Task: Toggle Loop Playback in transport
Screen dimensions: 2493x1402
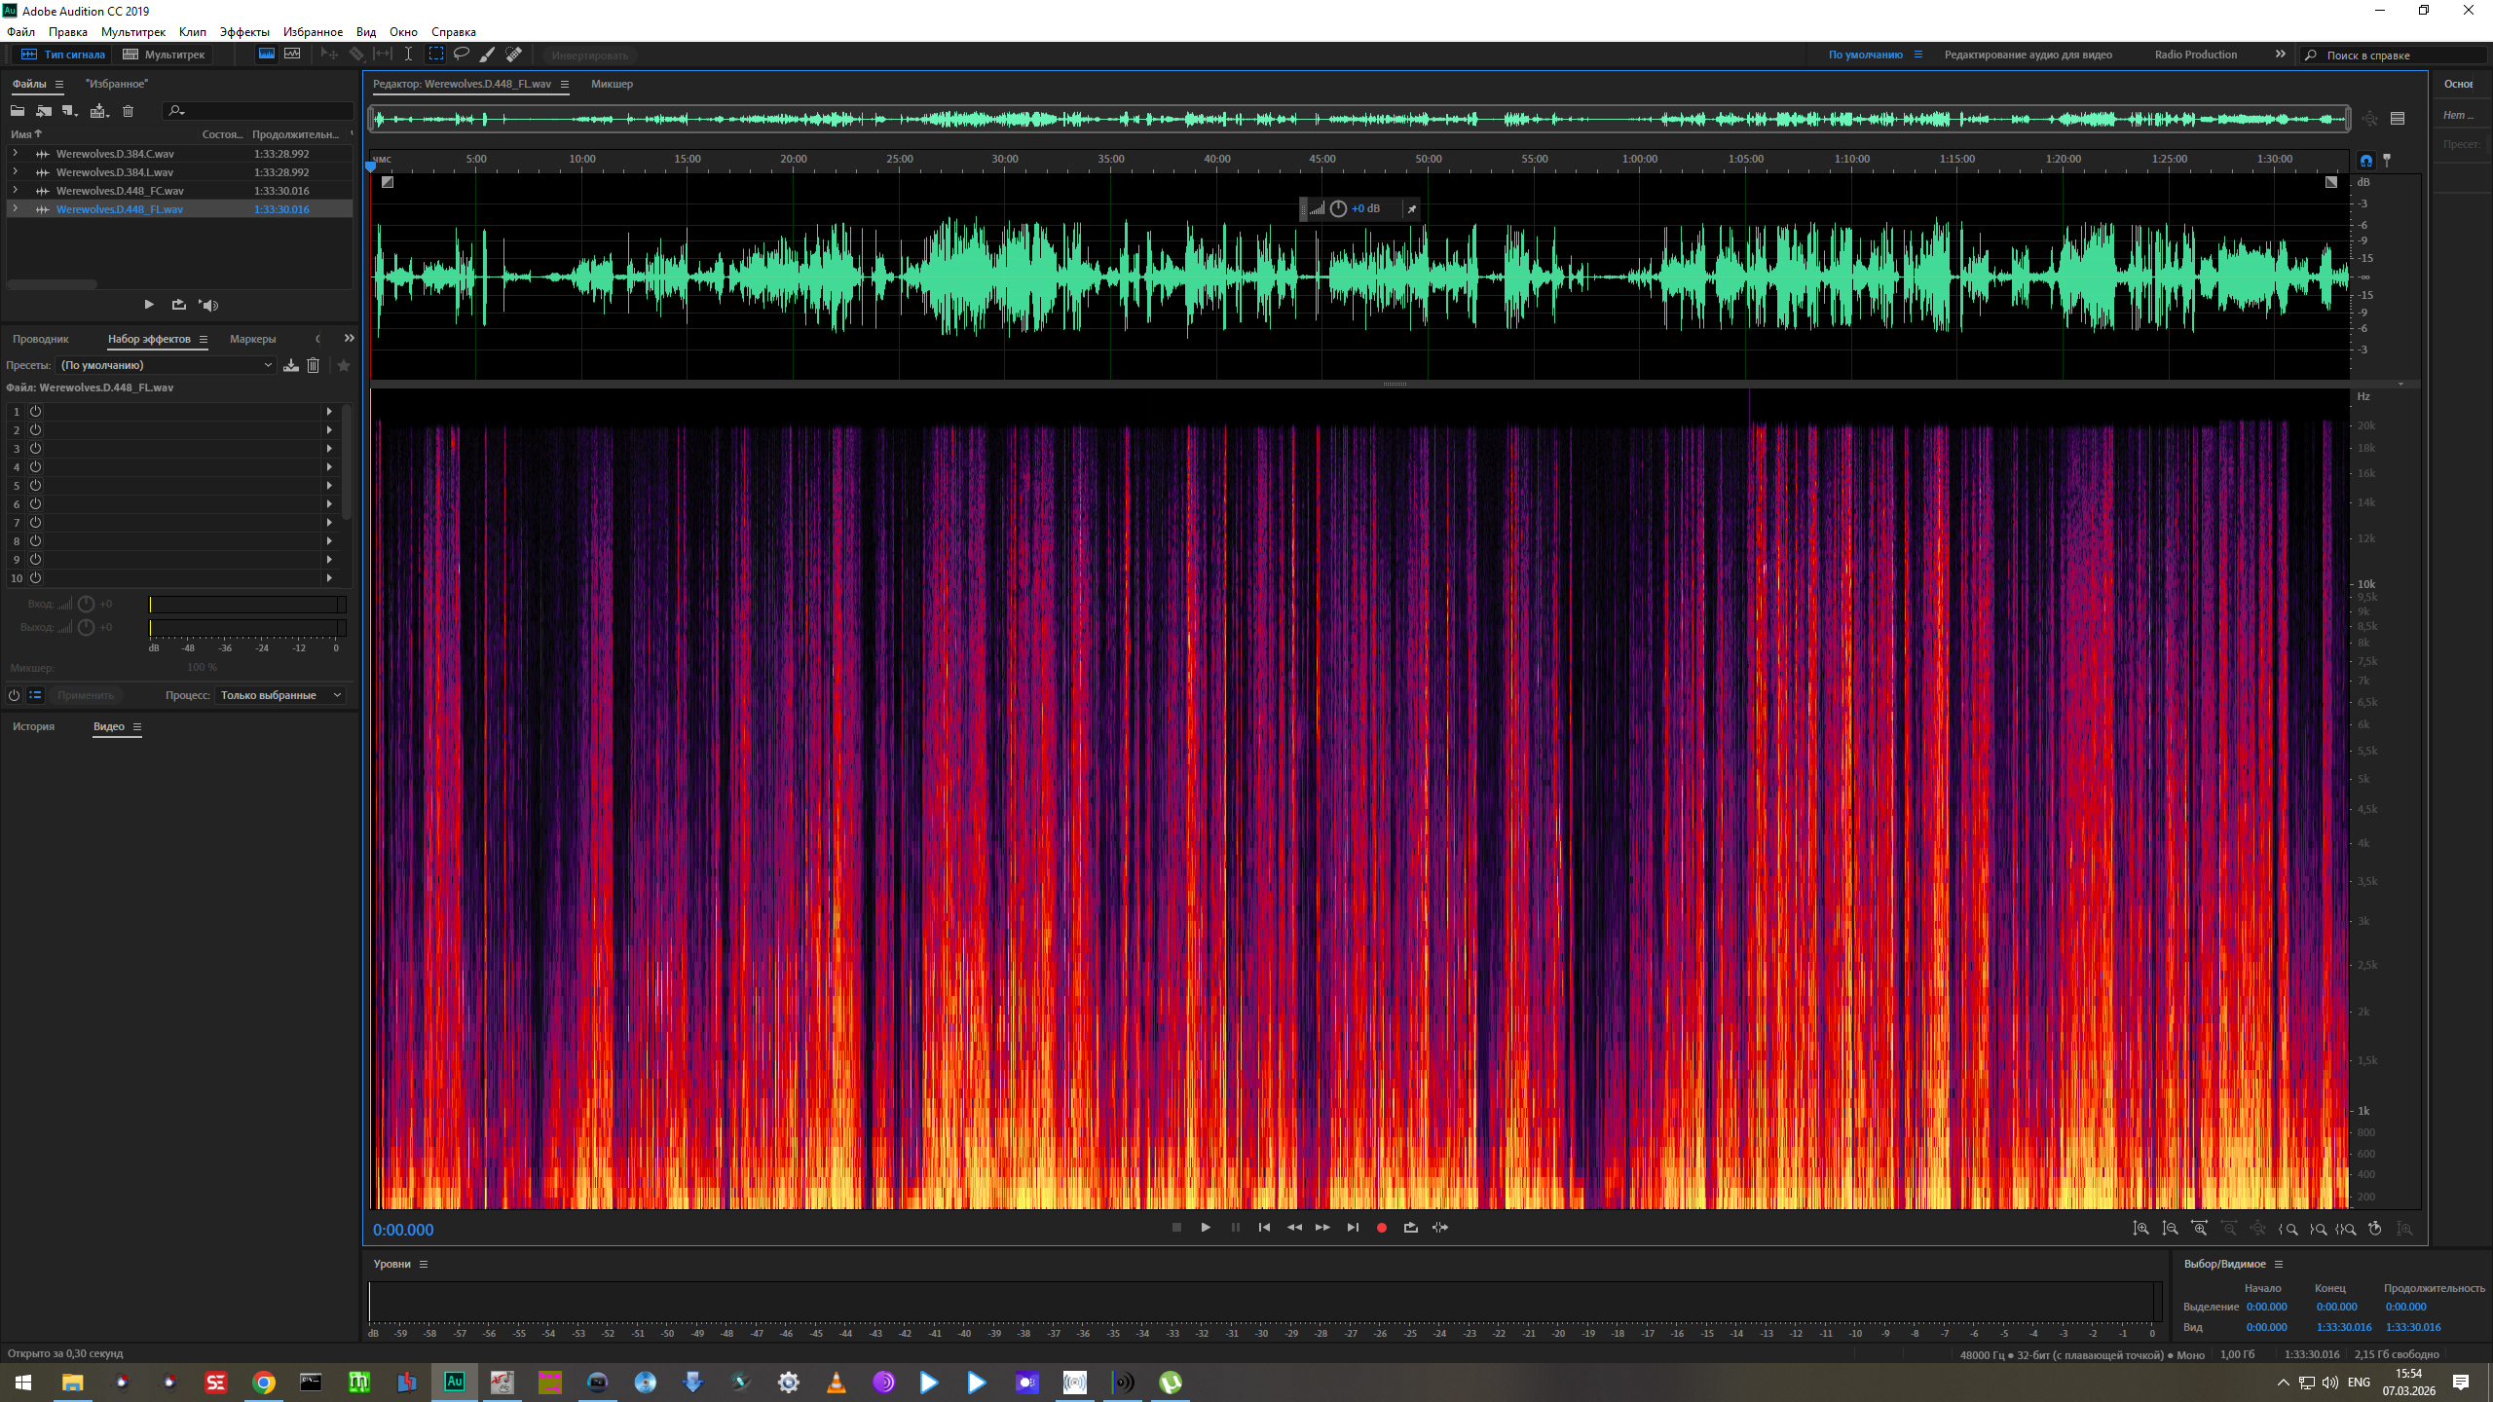Action: point(1410,1228)
